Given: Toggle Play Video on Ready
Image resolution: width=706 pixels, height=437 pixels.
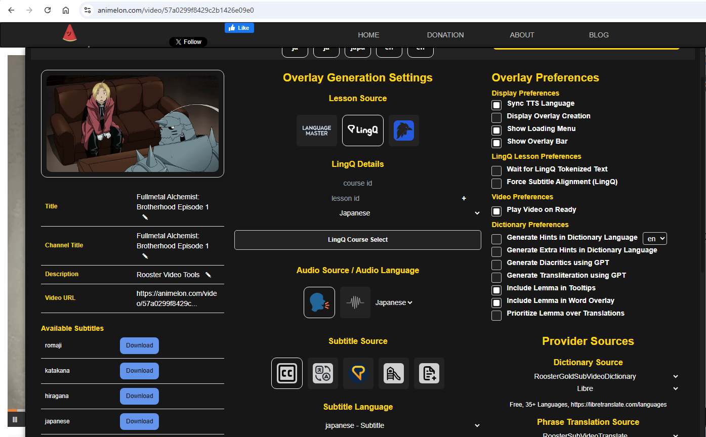Looking at the screenshot, I should [x=496, y=211].
